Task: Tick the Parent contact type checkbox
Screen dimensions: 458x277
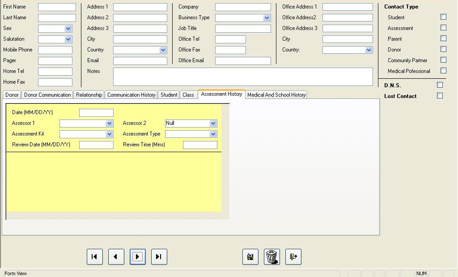Action: (443, 38)
